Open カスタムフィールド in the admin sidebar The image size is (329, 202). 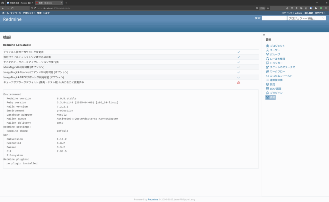coord(279,76)
